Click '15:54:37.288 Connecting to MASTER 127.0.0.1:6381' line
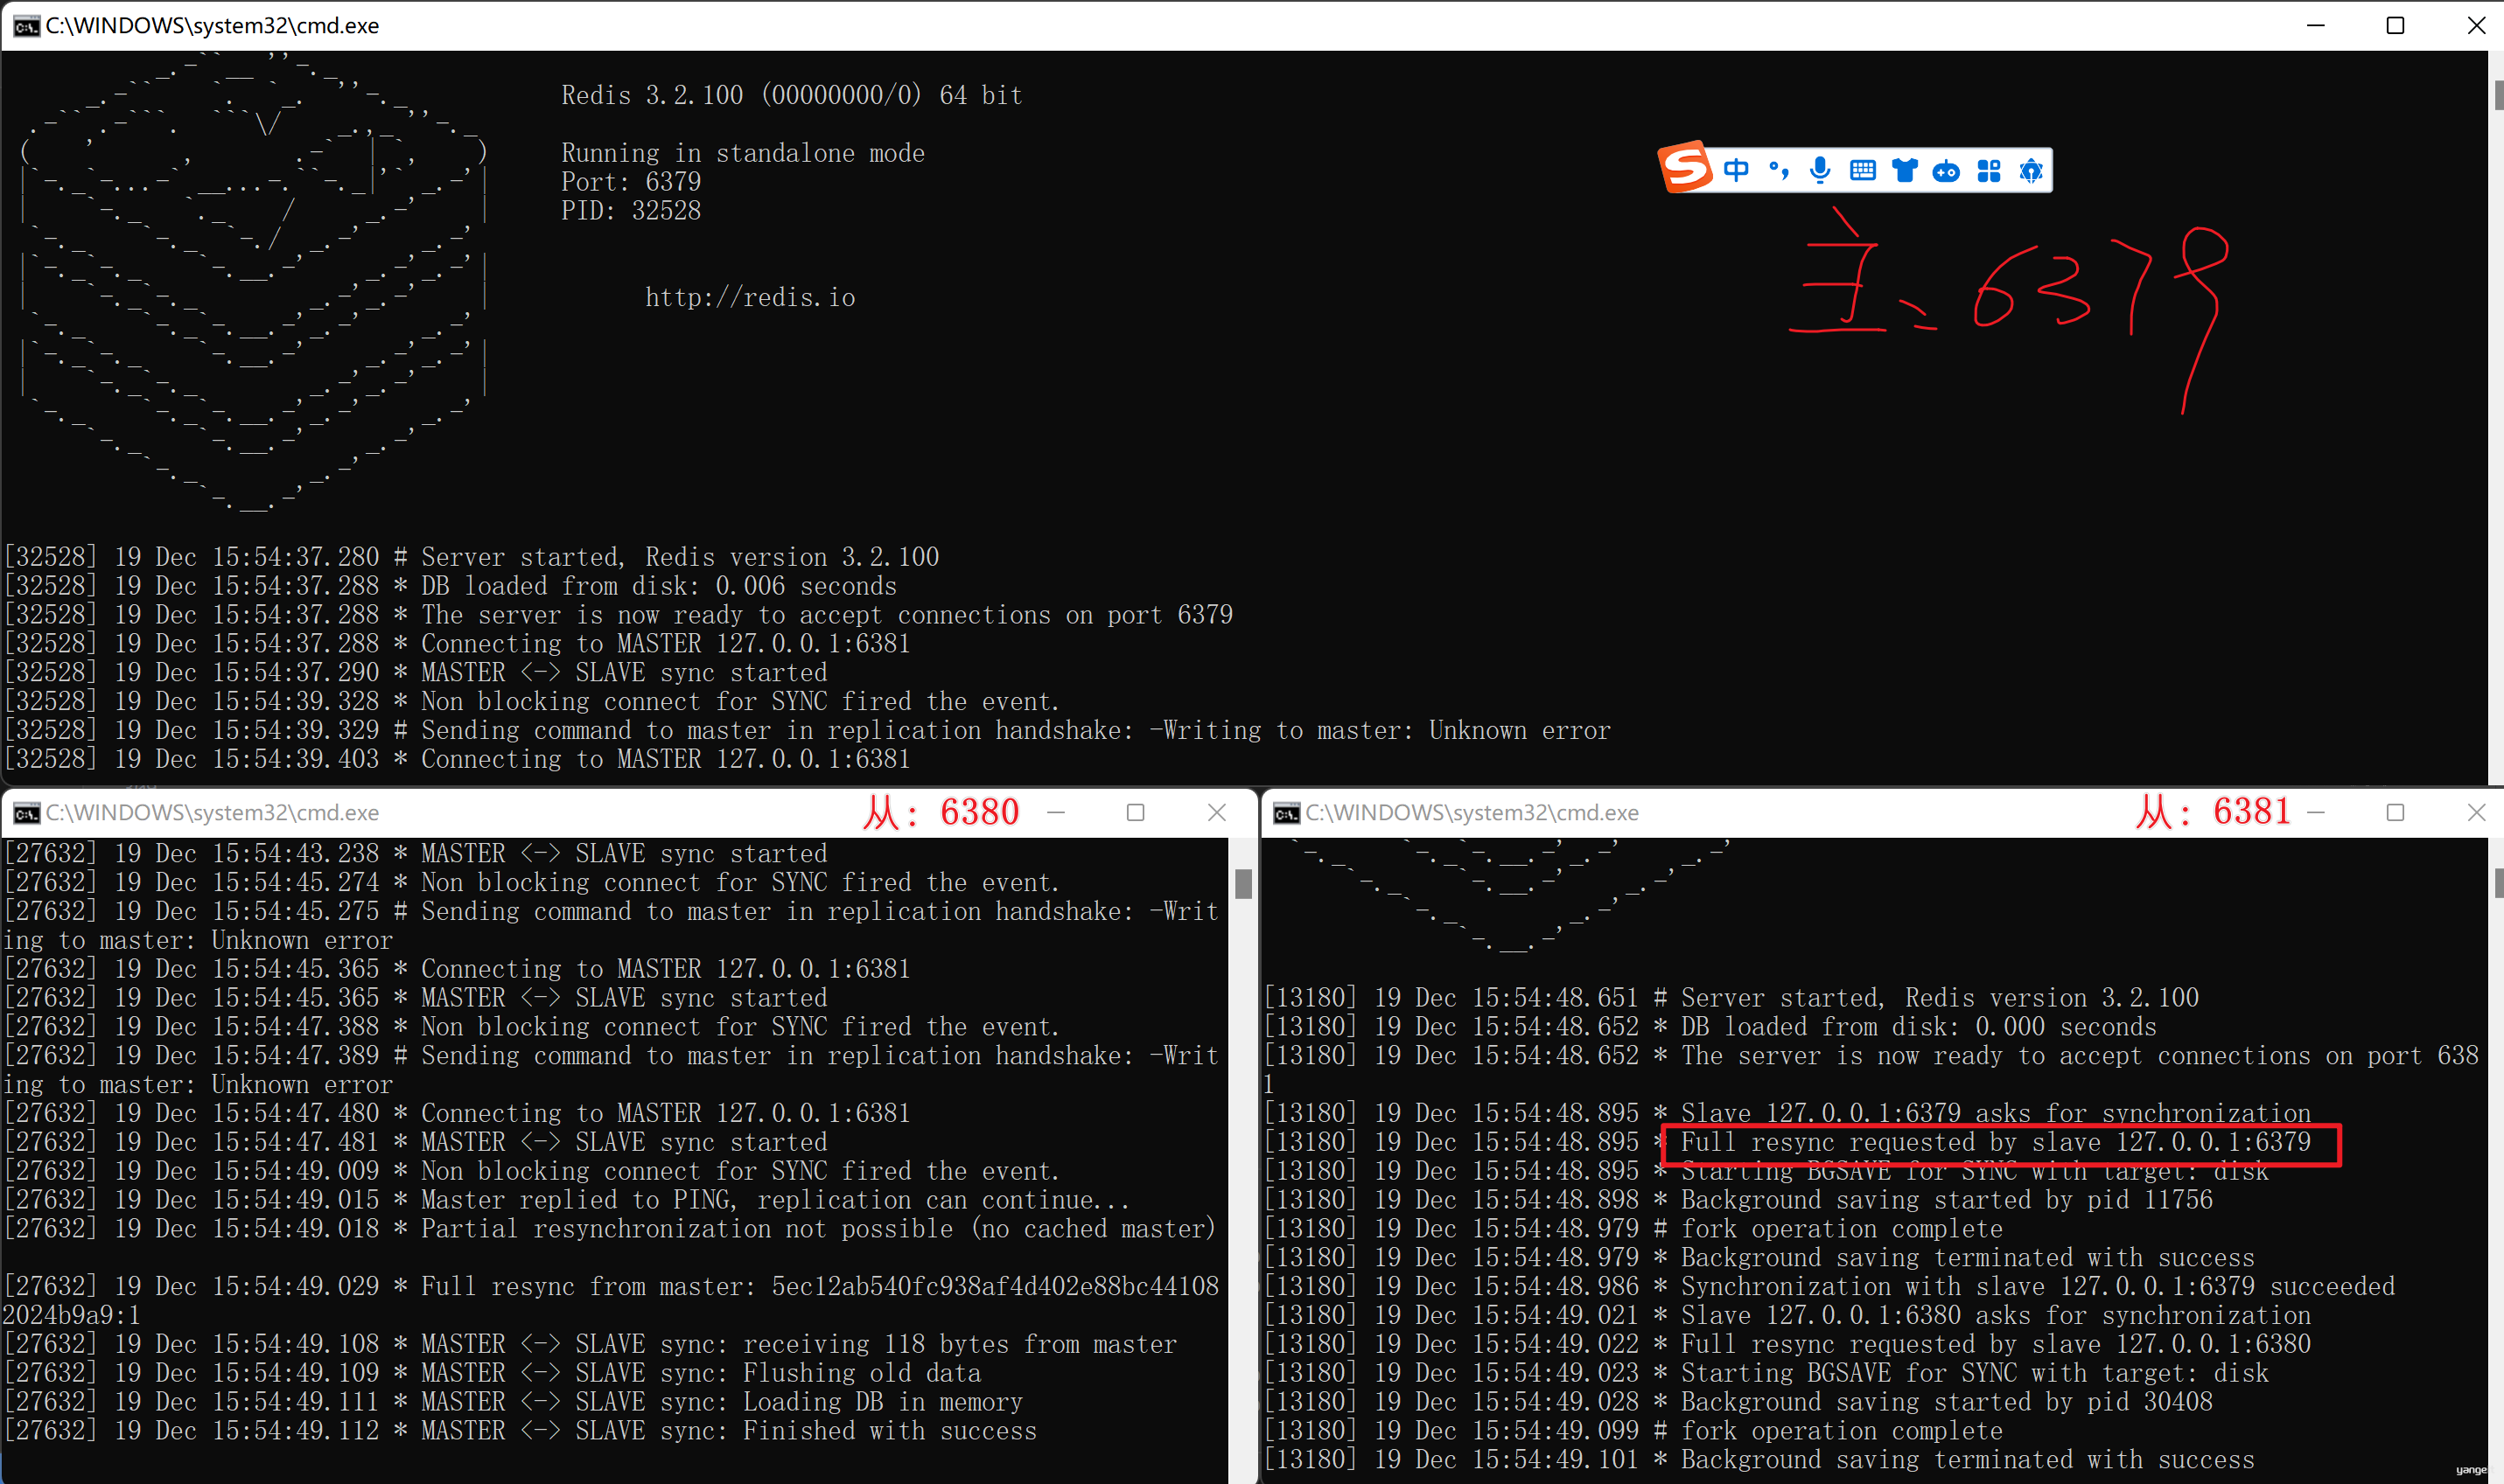This screenshot has height=1484, width=2504. [x=456, y=644]
